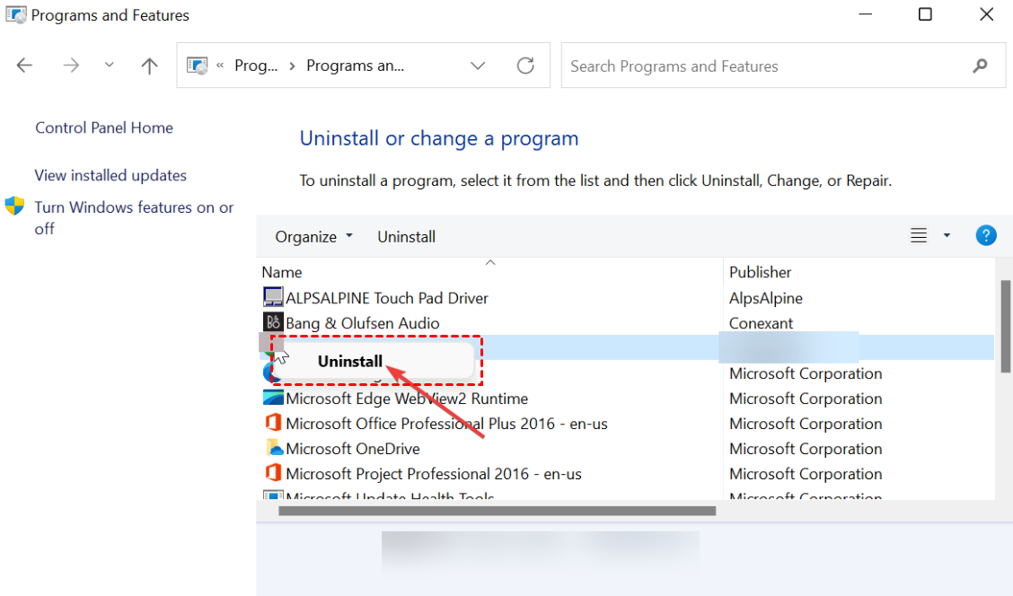Open help with the question mark icon
The width and height of the screenshot is (1013, 596).
[986, 236]
